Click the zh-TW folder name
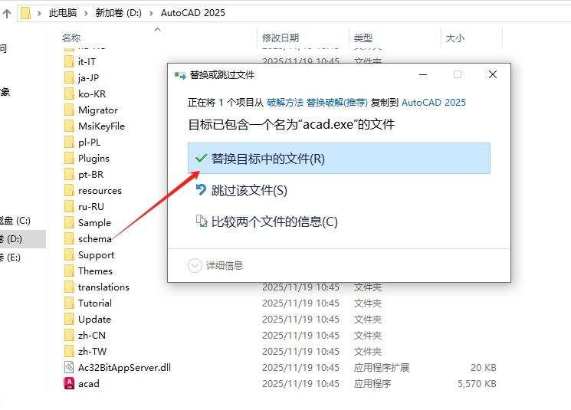This screenshot has width=571, height=410. pos(92,351)
